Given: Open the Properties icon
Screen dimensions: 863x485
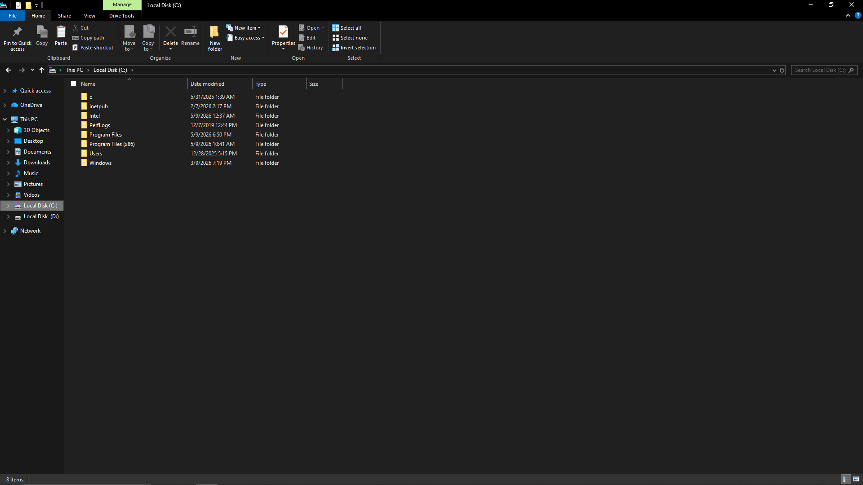Looking at the screenshot, I should [283, 32].
